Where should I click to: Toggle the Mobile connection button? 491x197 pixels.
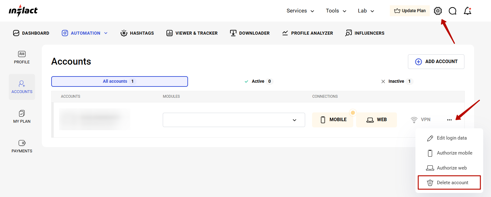[x=333, y=120]
